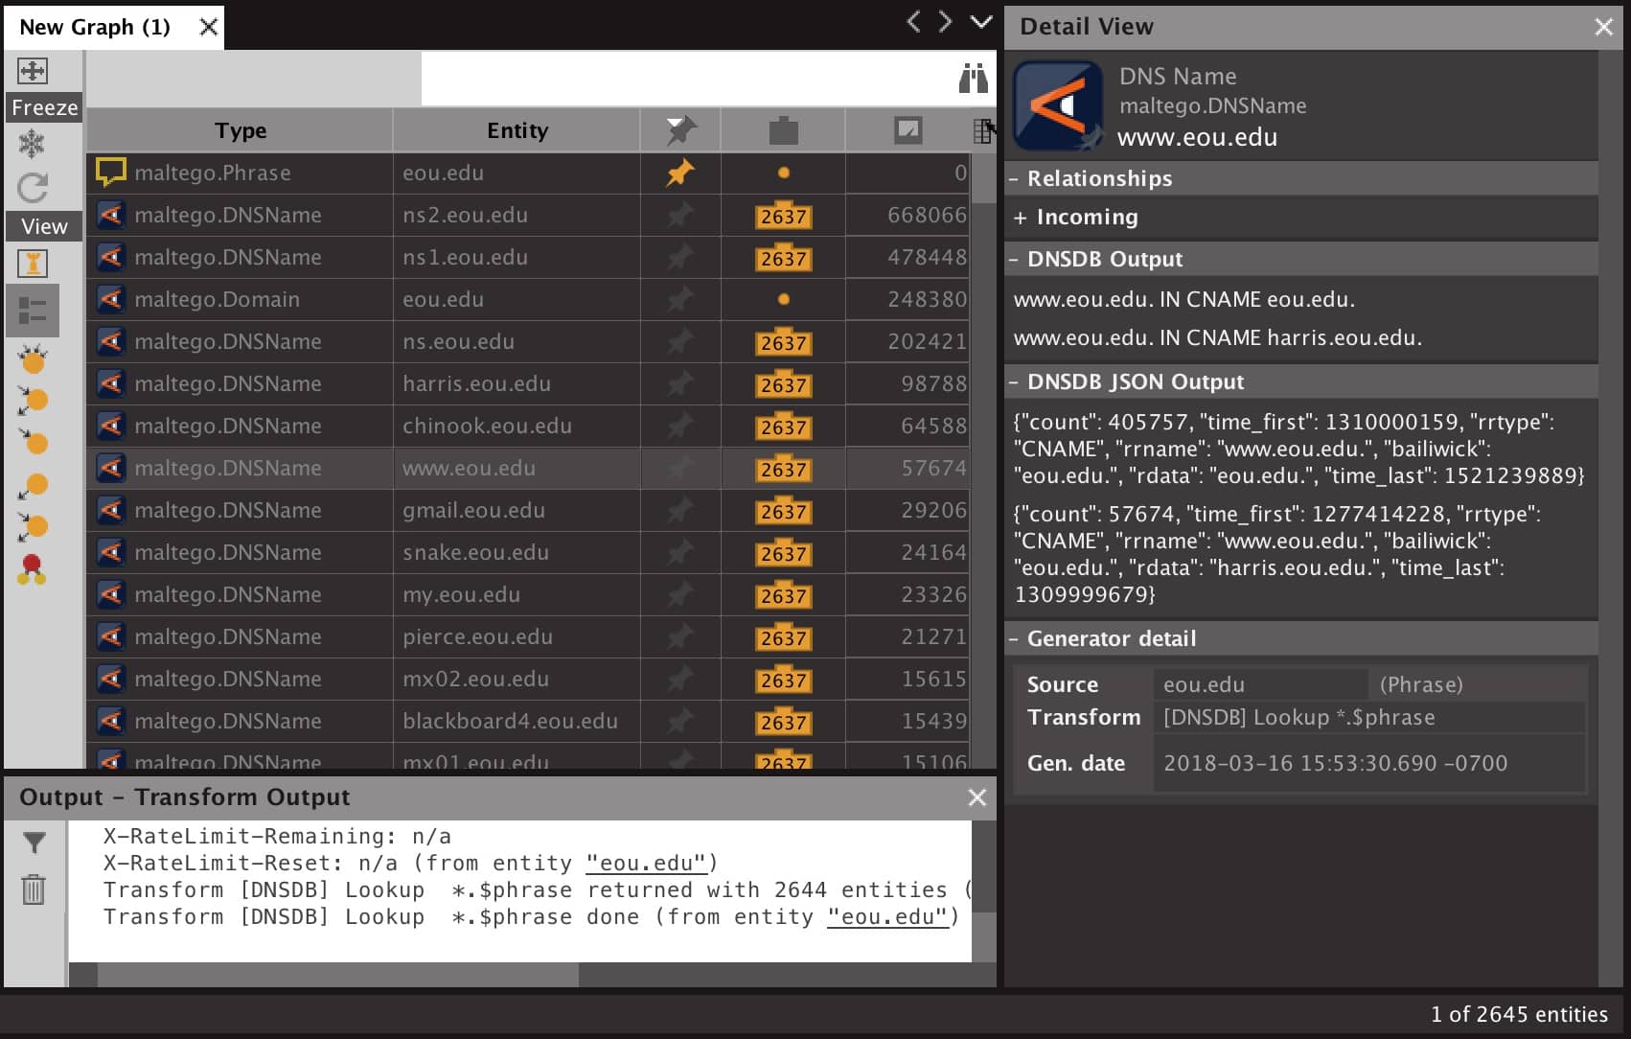Close the Detail View panel
This screenshot has width=1631, height=1039.
click(x=1603, y=27)
